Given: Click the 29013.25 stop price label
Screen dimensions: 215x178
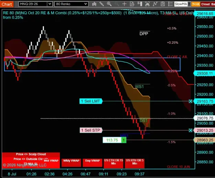Looking at the screenshot, I should click(x=205, y=130).
